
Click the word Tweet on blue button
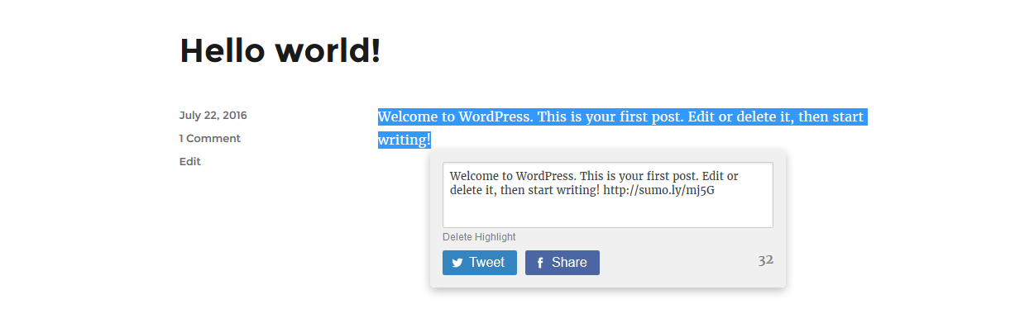486,263
